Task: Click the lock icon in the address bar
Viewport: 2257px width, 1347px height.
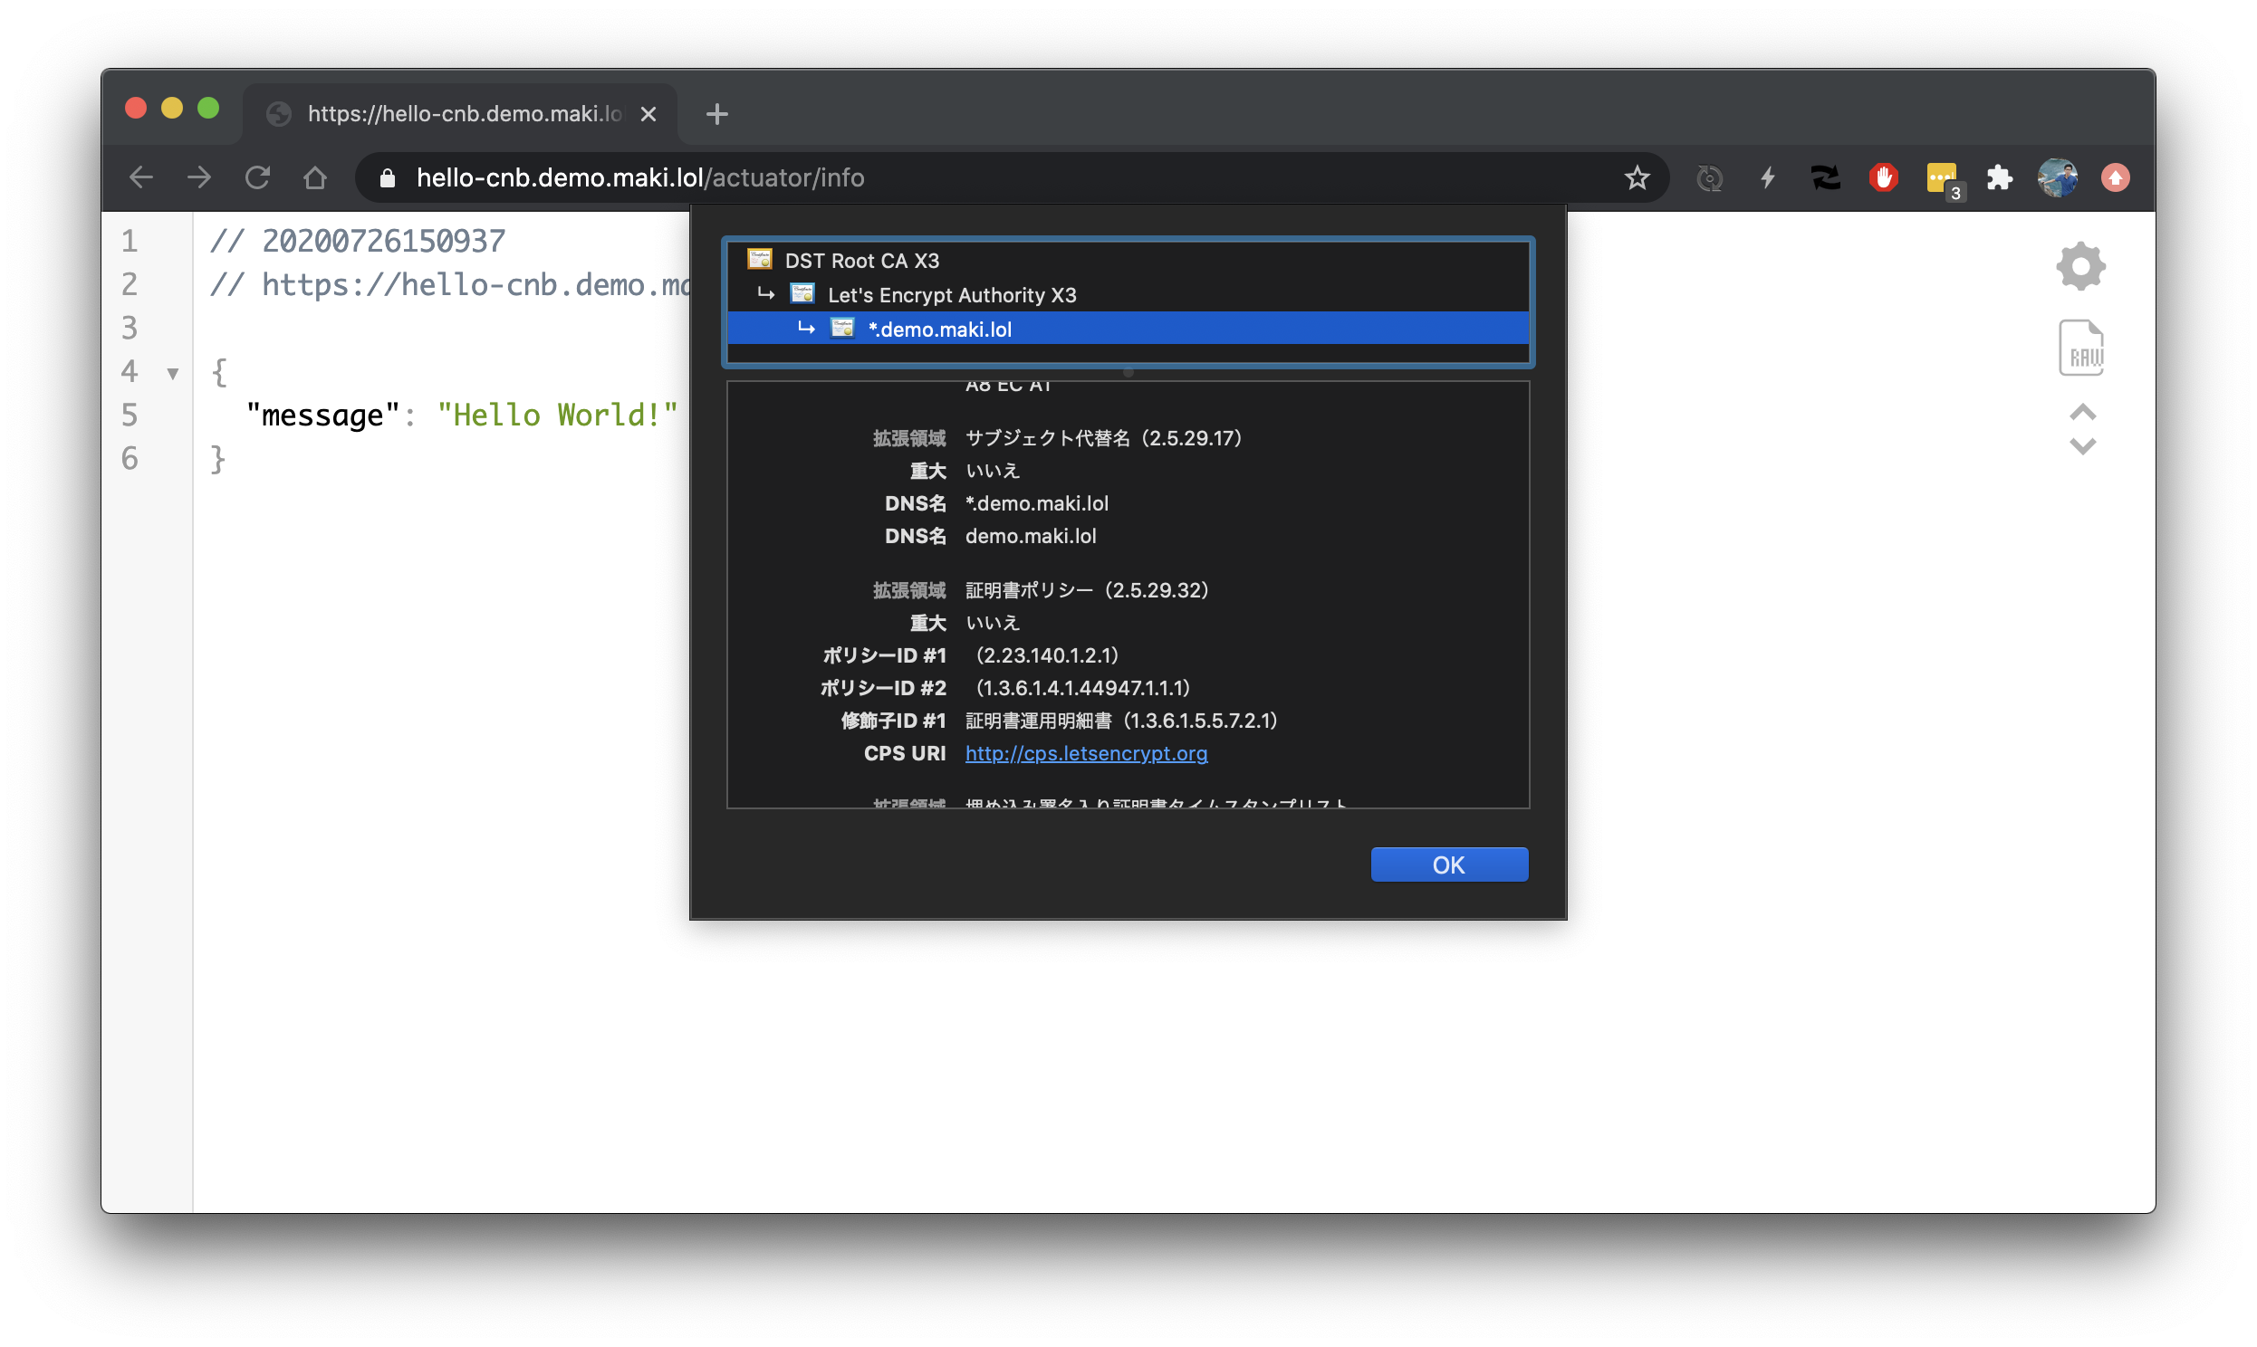Action: [x=388, y=178]
